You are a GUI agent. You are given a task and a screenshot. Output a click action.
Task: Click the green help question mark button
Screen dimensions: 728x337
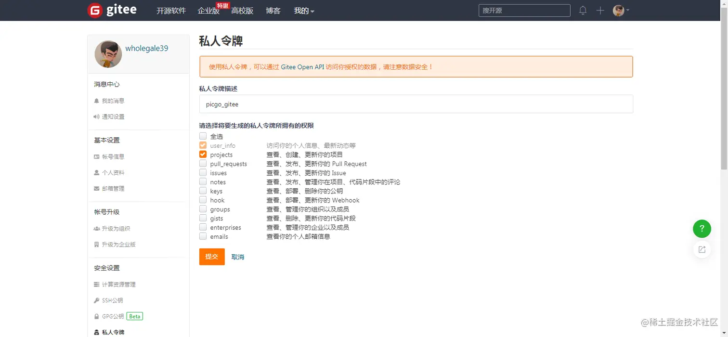point(702,228)
